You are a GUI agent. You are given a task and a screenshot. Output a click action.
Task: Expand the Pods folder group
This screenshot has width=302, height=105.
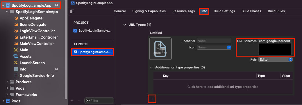pos(7,88)
